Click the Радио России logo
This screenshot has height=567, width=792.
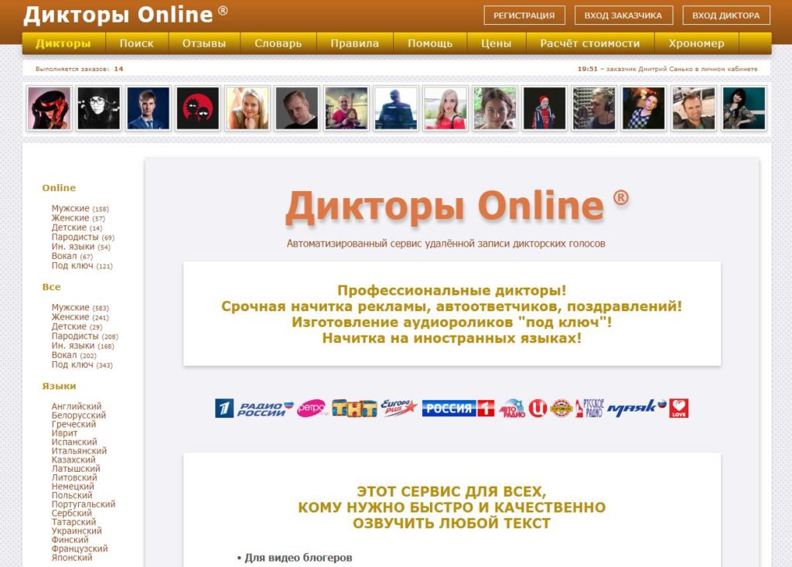[265, 408]
